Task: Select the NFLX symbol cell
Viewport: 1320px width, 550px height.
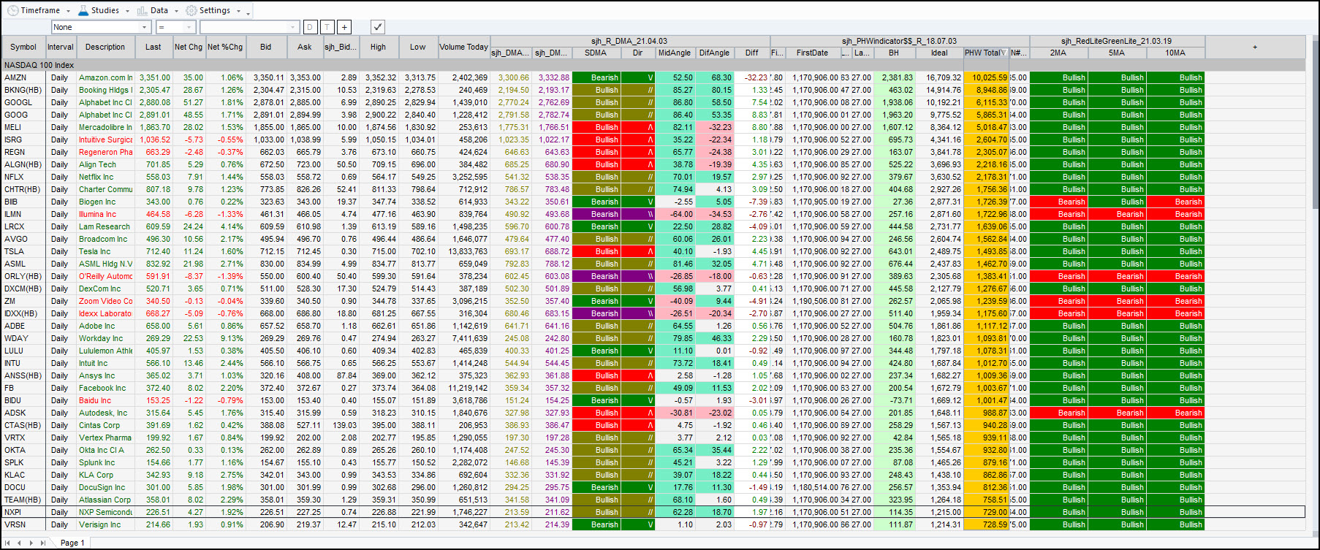Action: coord(23,177)
